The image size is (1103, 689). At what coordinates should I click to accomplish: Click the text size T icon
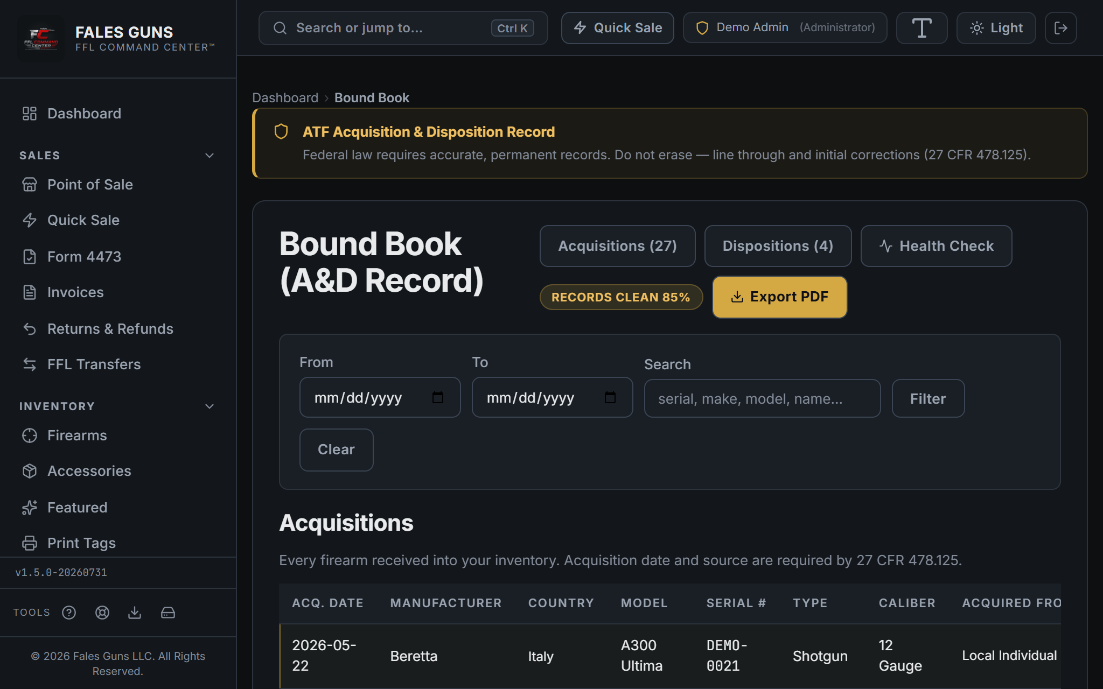coord(922,28)
